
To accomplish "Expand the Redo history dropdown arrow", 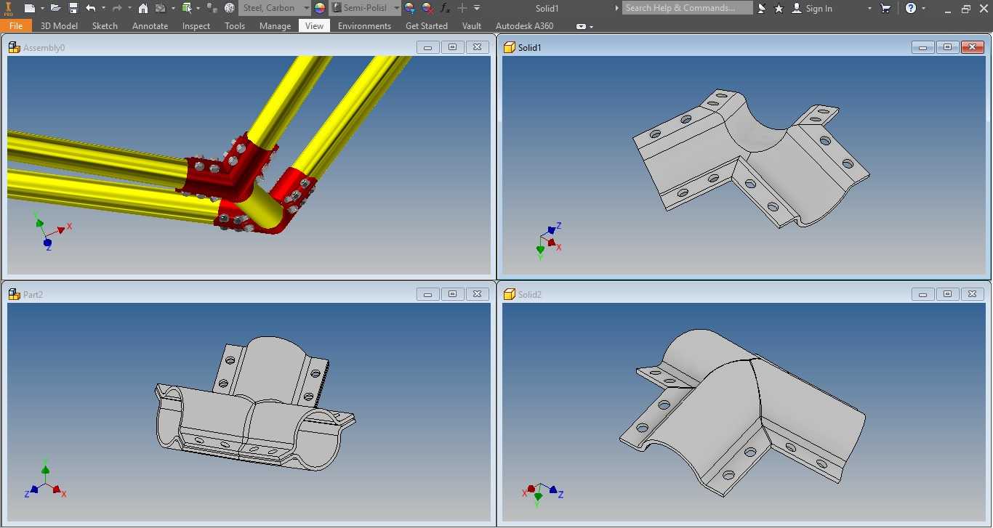I will [129, 8].
